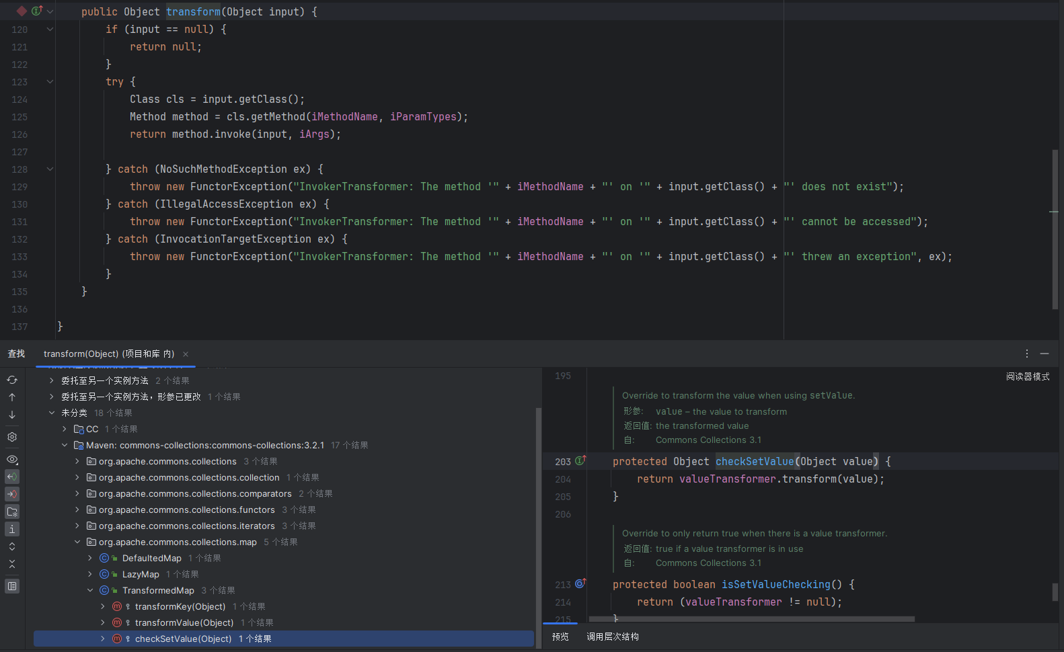This screenshot has height=652, width=1064.
Task: Toggle show read access green arrow
Action: (12, 477)
